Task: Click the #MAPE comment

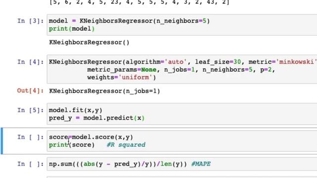Action: coord(201,164)
